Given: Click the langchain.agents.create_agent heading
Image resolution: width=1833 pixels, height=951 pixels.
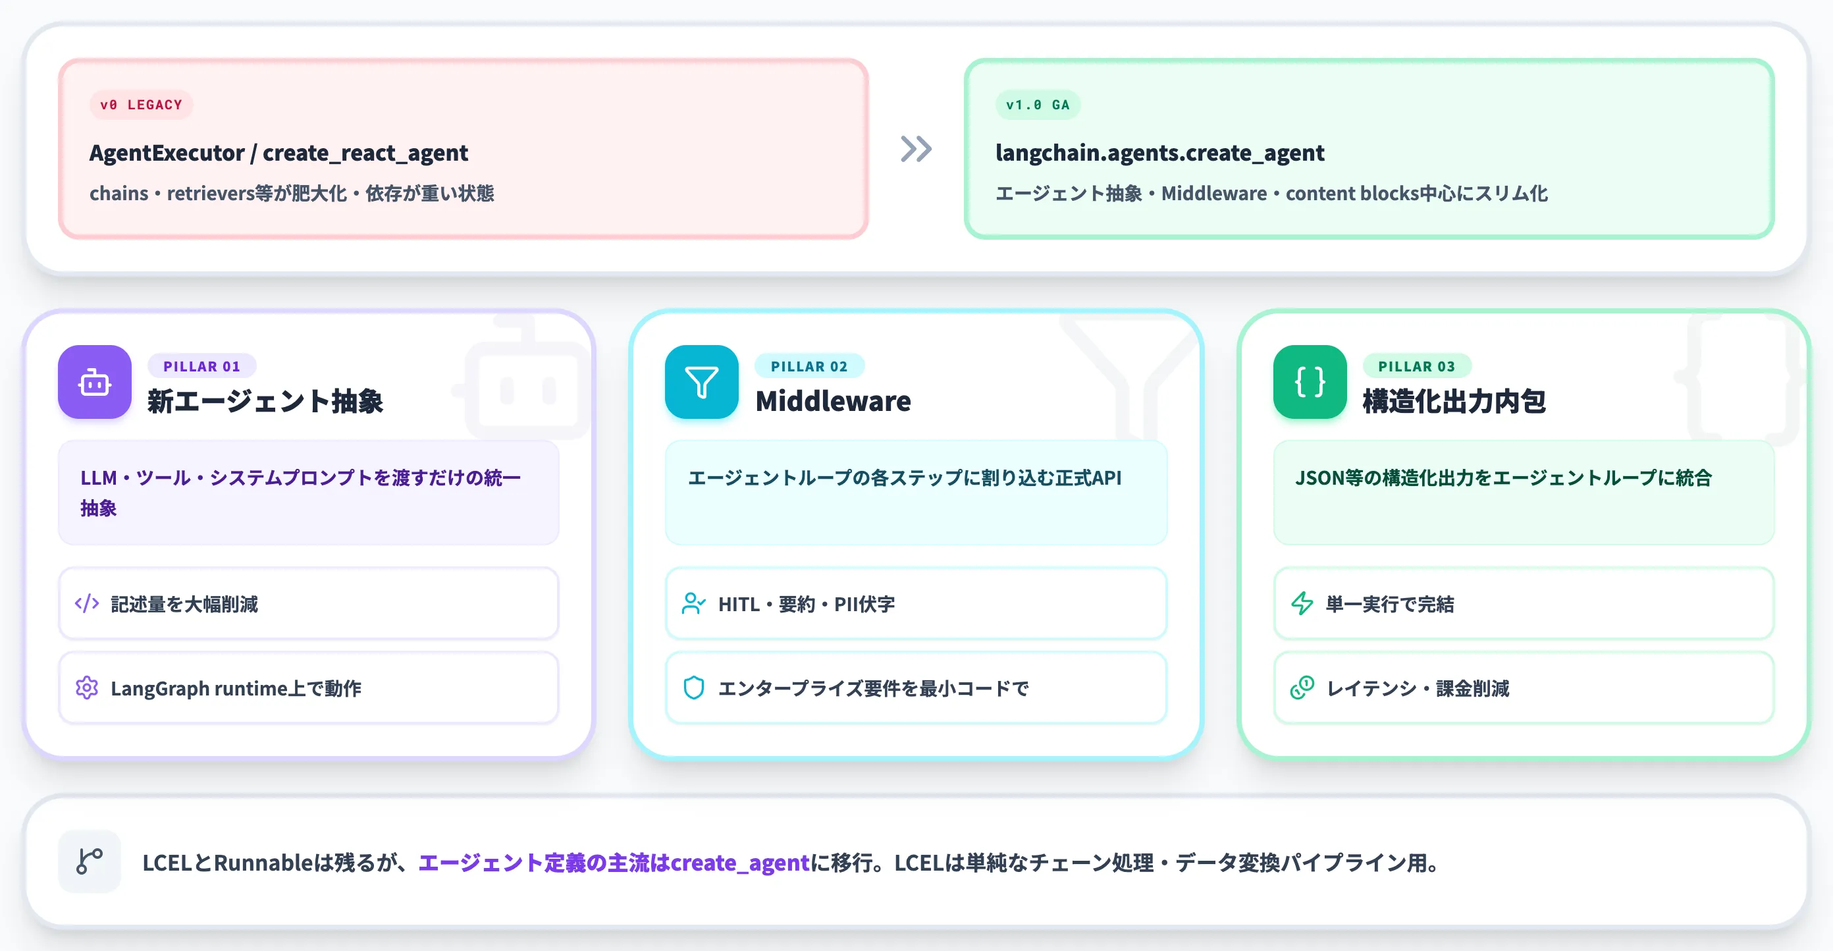Looking at the screenshot, I should (x=1160, y=152).
